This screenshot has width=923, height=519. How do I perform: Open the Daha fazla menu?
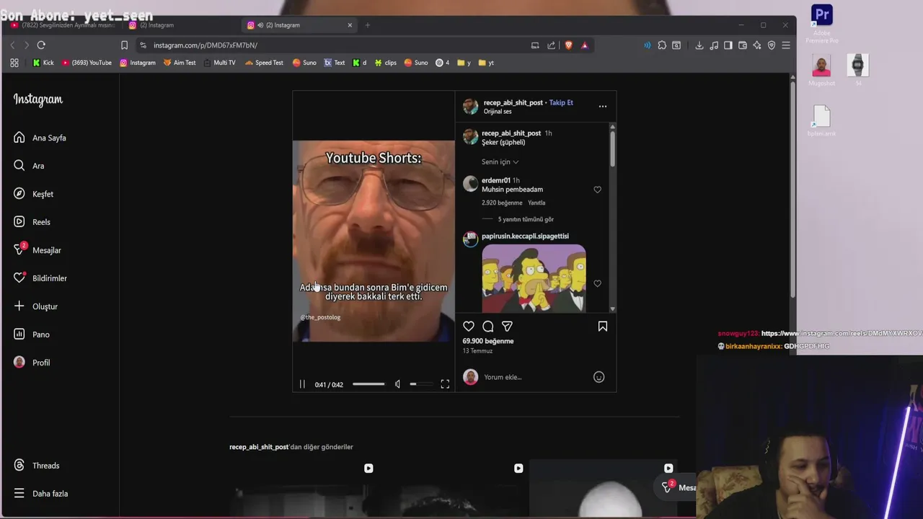click(41, 494)
